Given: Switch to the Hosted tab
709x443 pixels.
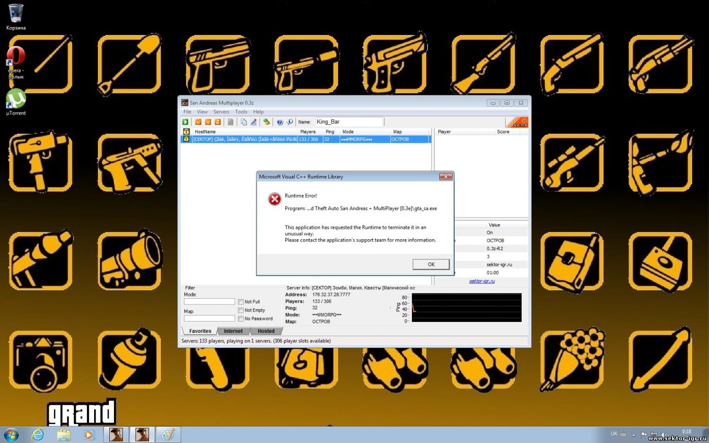Looking at the screenshot, I should [266, 331].
